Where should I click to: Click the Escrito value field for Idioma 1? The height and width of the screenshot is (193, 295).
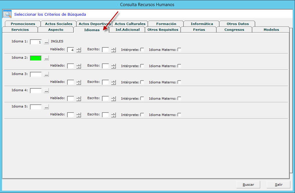[x=105, y=50]
